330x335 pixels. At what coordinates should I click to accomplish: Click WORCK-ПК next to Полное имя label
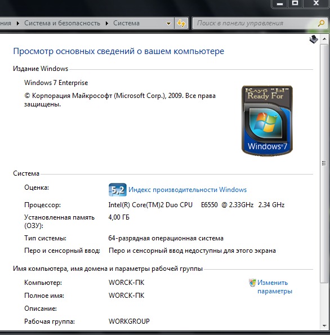[x=126, y=296]
